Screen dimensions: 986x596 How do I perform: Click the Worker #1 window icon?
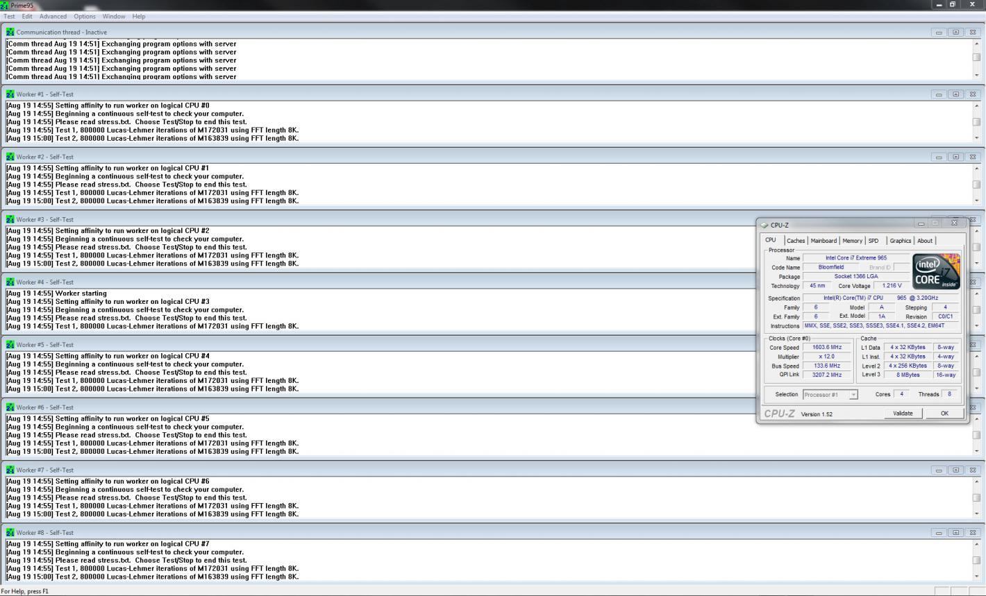point(10,94)
